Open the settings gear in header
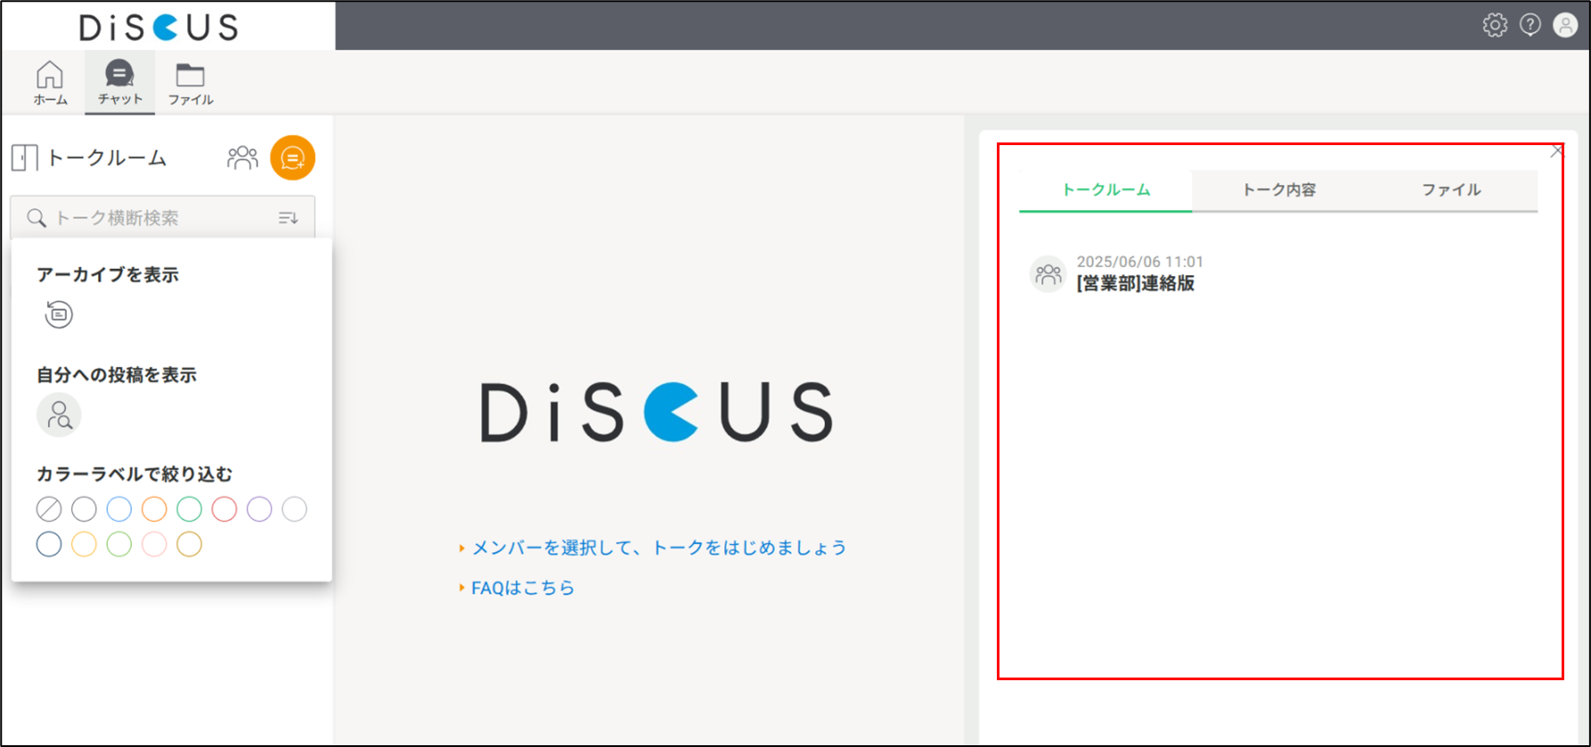This screenshot has height=747, width=1591. pos(1495,25)
